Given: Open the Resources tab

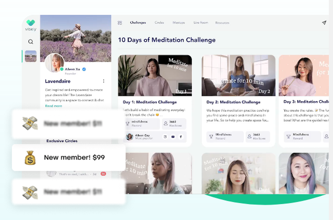Looking at the screenshot, I should click(x=222, y=23).
